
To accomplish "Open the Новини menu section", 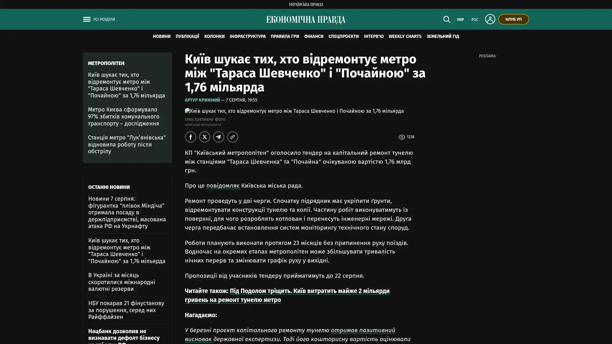I will coord(162,36).
